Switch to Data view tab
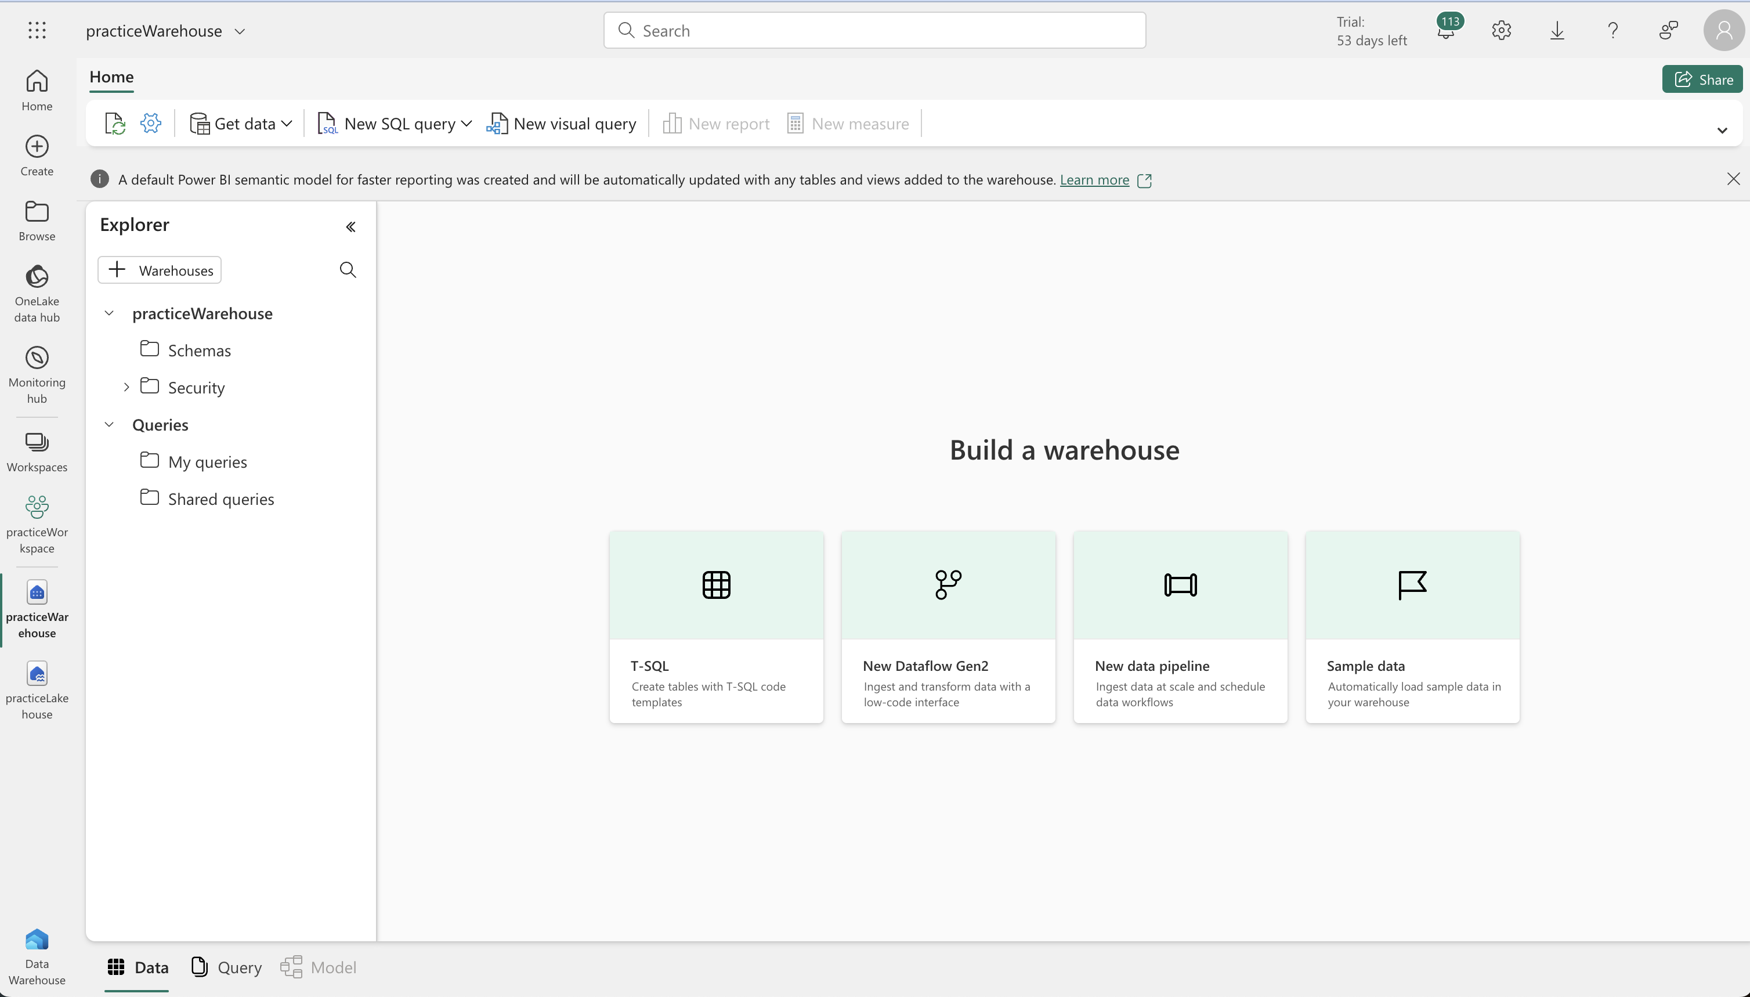 138,967
